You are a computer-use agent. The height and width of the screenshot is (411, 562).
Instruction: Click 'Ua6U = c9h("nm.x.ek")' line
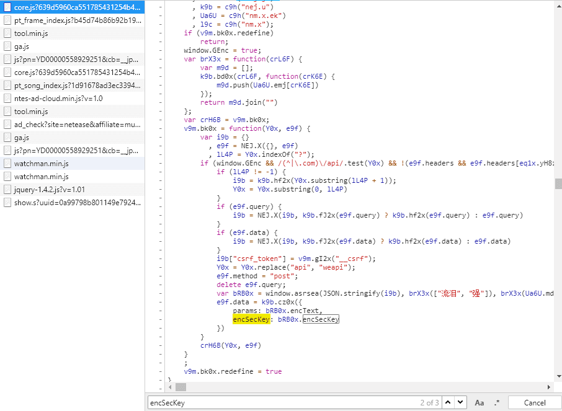[243, 15]
